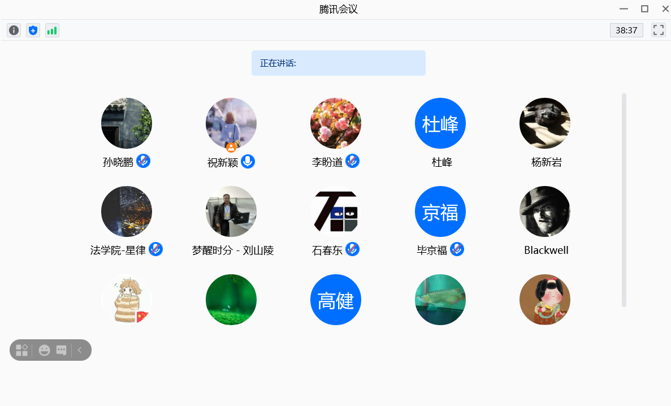Image resolution: width=671 pixels, height=406 pixels.
Task: Click 梦醒时分 - 刘山陵's avatar
Action: pos(231,211)
